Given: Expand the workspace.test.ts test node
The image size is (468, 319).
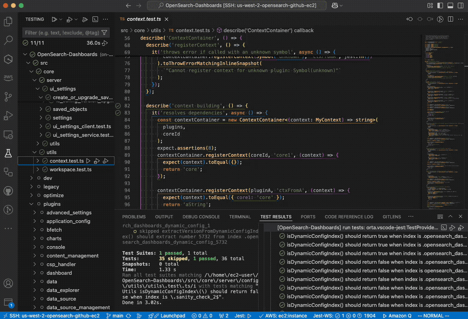Looking at the screenshot, I should click(37, 169).
